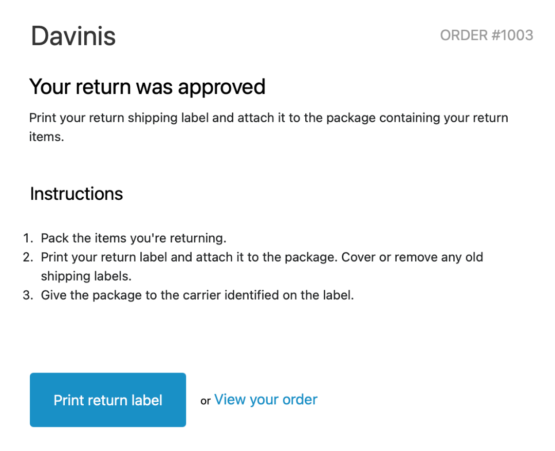Click step one "Pack the items you're returning"
This screenshot has height=451, width=555.
tap(134, 238)
